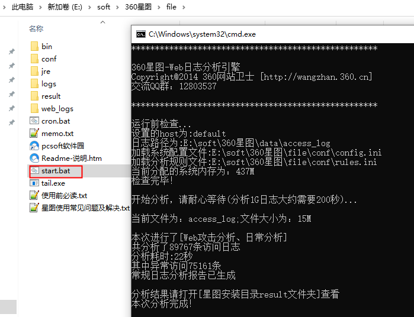Click the C:\Windows\system32\cmd.exe title bar text
The height and width of the screenshot is (317, 414).
(x=202, y=34)
